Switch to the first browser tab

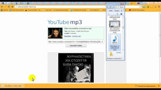pyautogui.click(x=3, y=3)
